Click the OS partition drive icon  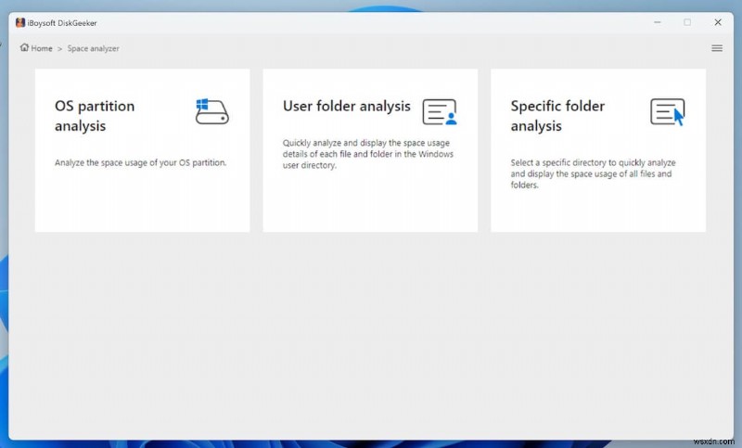[x=212, y=111]
